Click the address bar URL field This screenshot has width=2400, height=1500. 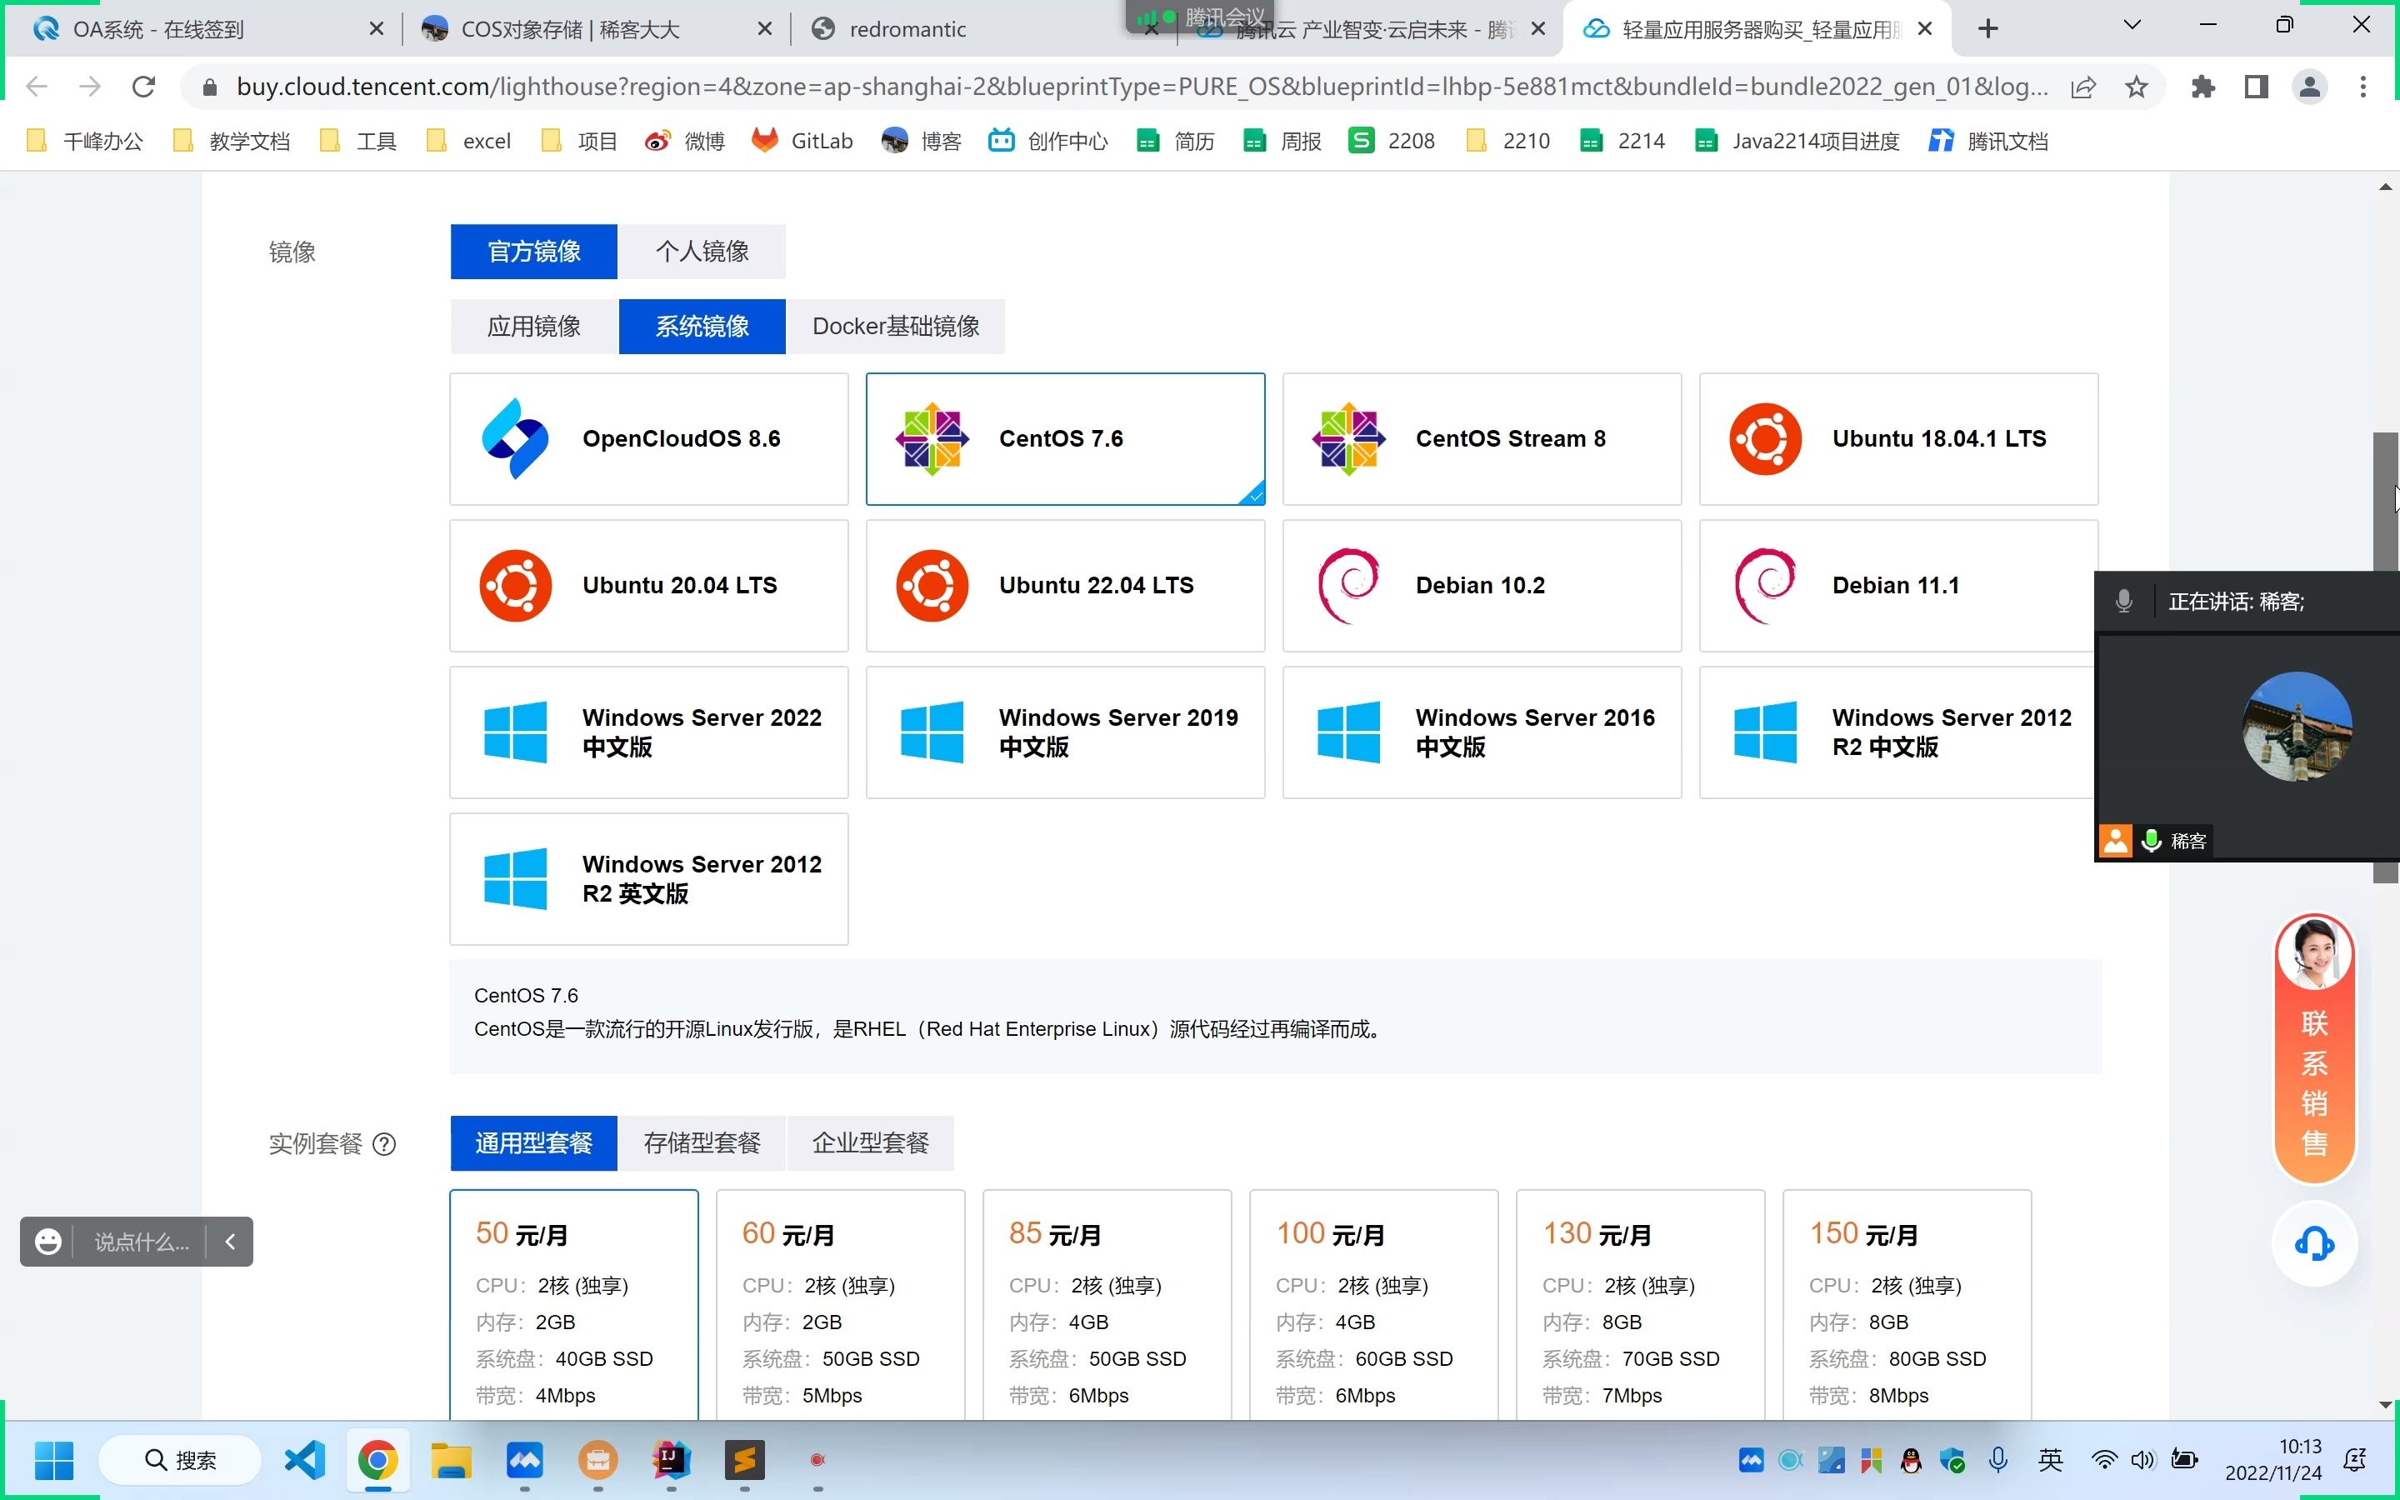(1141, 87)
